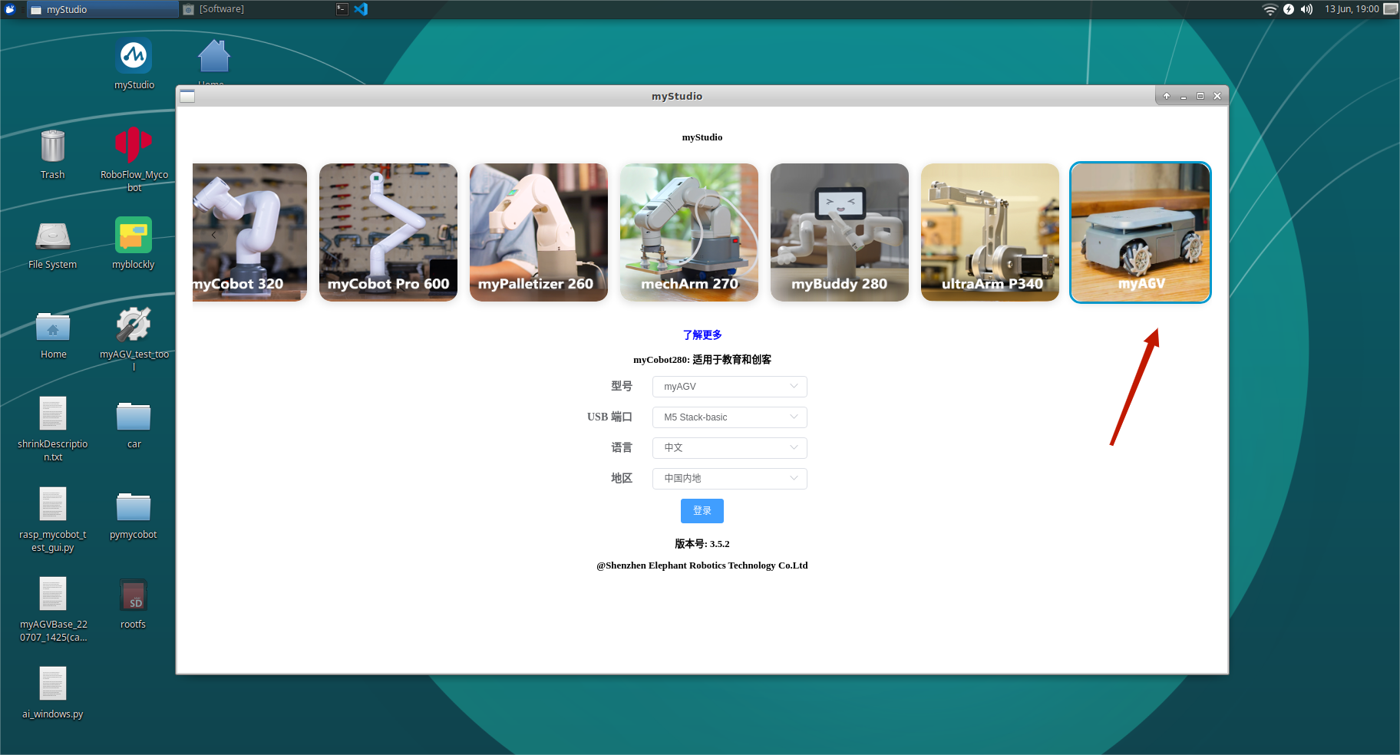Open the File System icon
The height and width of the screenshot is (755, 1400).
point(52,239)
